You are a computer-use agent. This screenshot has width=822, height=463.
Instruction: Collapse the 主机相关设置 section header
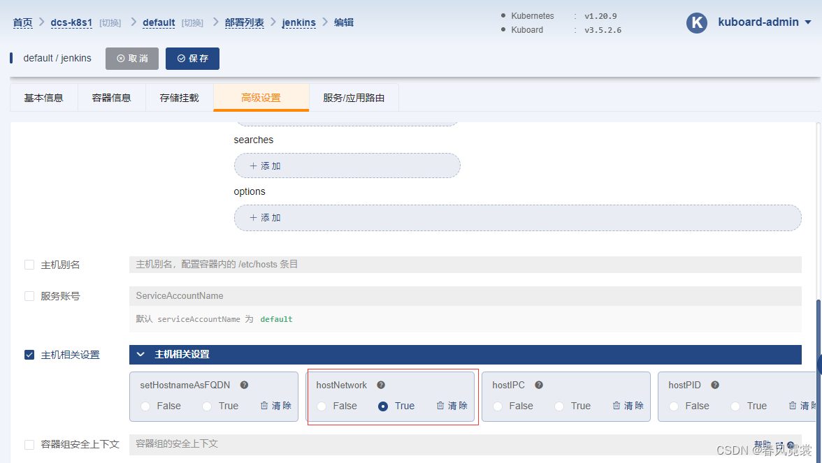[465, 355]
